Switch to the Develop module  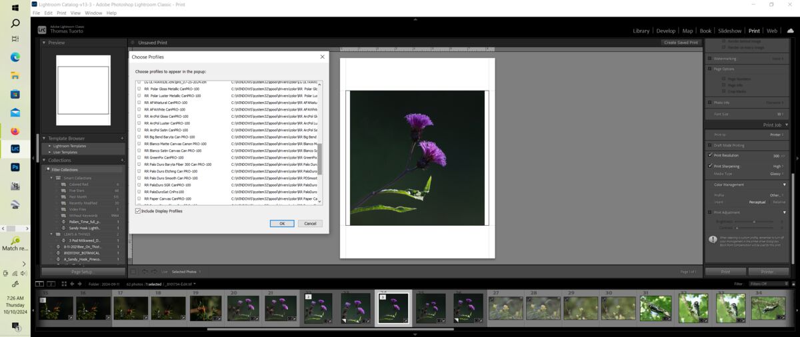tap(666, 31)
